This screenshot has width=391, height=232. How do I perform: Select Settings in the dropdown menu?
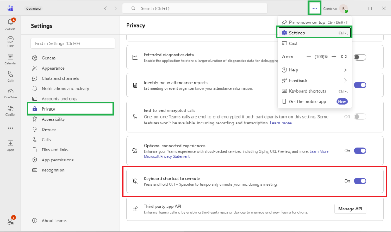(314, 33)
